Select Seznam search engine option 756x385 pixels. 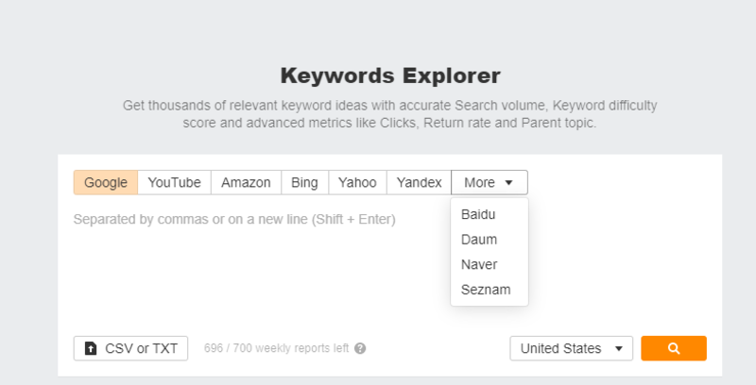[x=486, y=290]
